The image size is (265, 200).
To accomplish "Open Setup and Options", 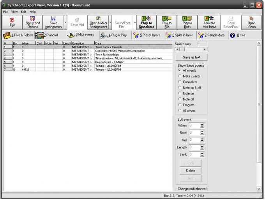I will 33,22.
